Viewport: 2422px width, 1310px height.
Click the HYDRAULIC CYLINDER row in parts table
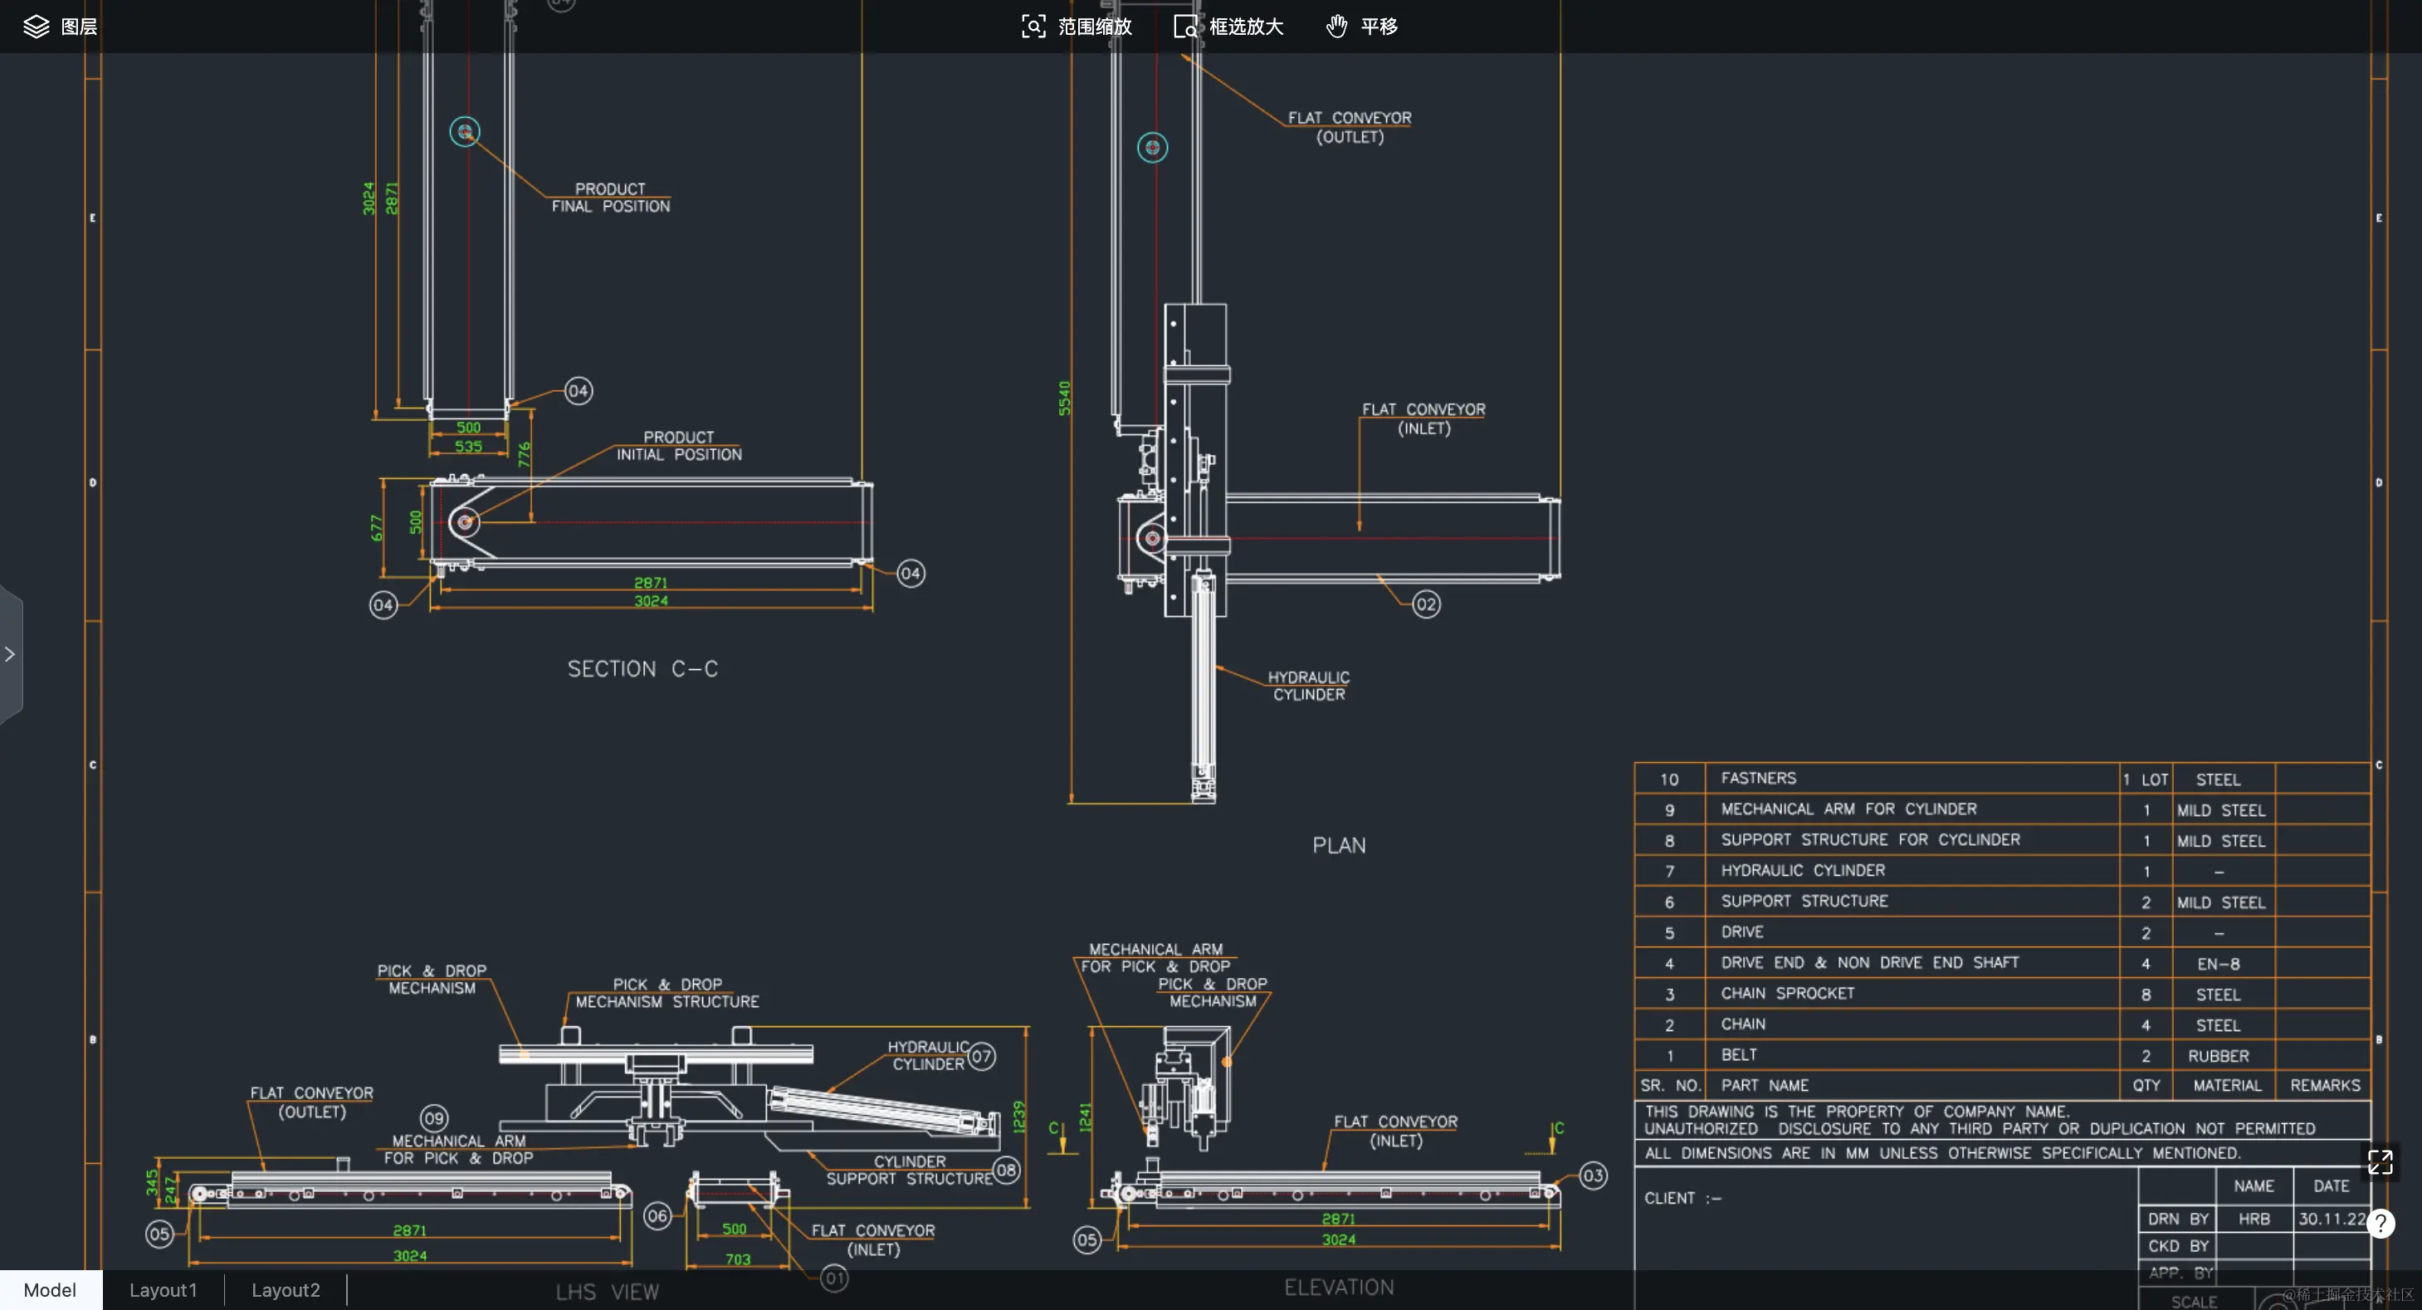click(1803, 871)
